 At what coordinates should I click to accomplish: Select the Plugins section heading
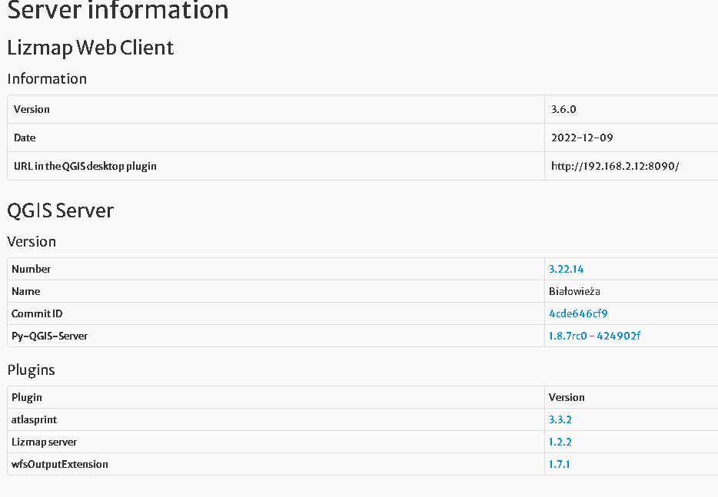31,369
